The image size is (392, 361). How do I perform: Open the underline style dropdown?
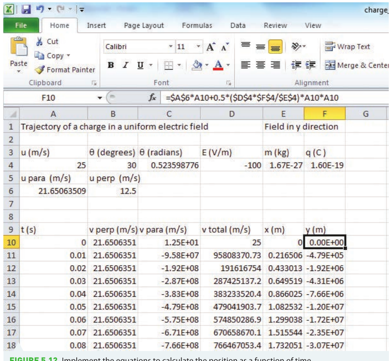[151, 65]
